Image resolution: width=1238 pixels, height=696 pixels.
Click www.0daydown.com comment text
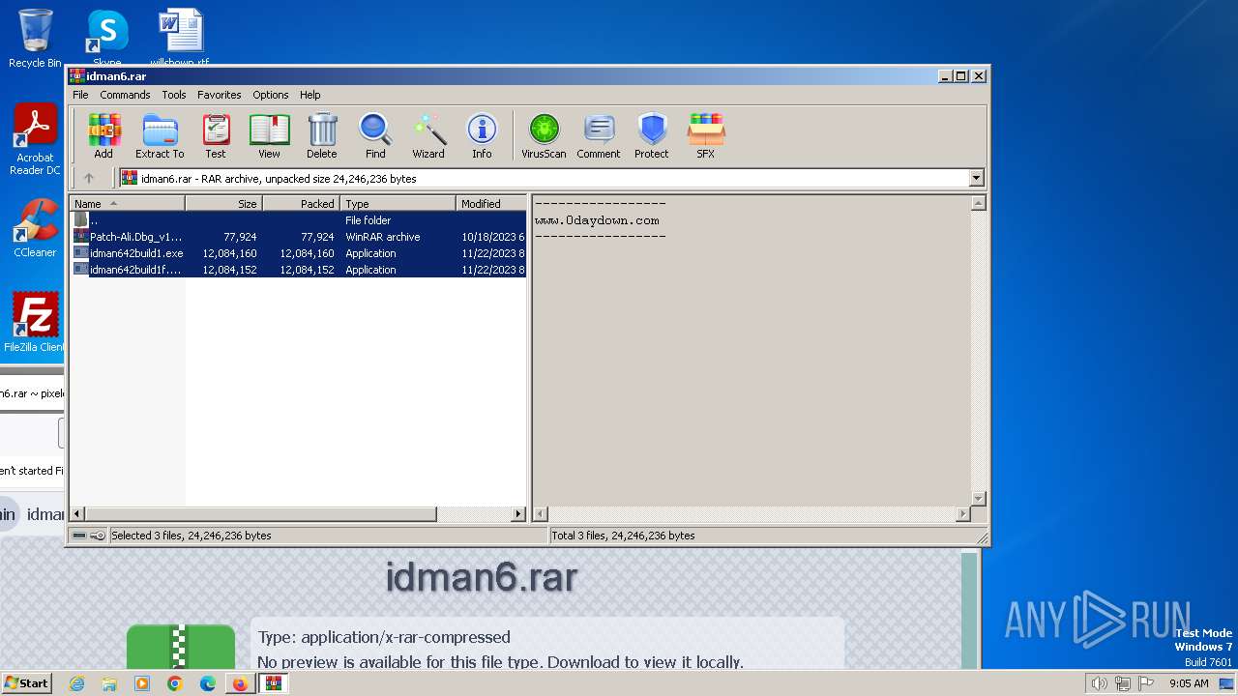(597, 220)
